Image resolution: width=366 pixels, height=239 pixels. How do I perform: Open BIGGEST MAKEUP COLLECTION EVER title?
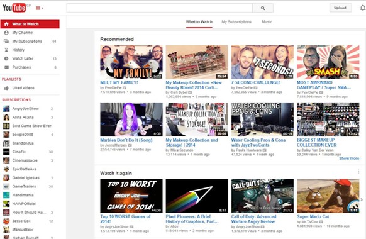[x=317, y=142]
